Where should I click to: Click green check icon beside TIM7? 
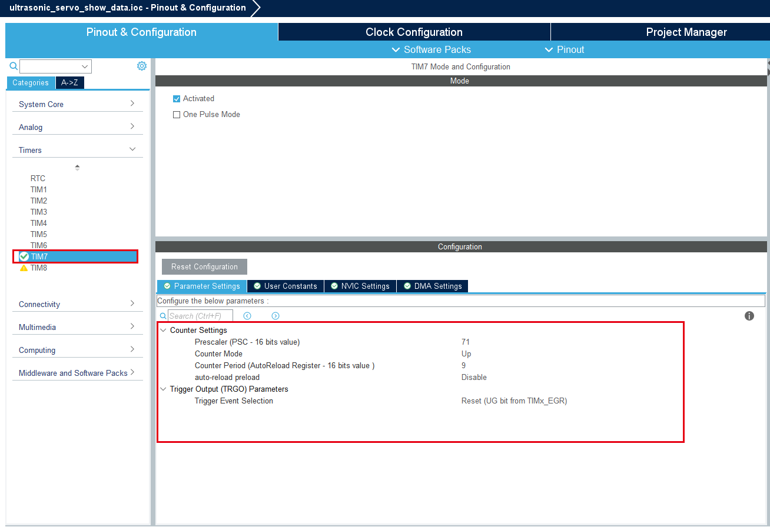point(24,256)
